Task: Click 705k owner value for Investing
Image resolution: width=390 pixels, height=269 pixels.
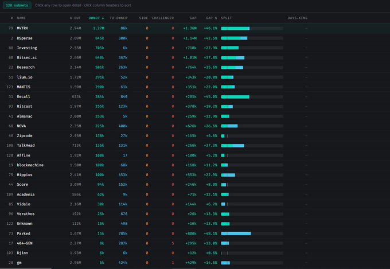Action: point(100,48)
